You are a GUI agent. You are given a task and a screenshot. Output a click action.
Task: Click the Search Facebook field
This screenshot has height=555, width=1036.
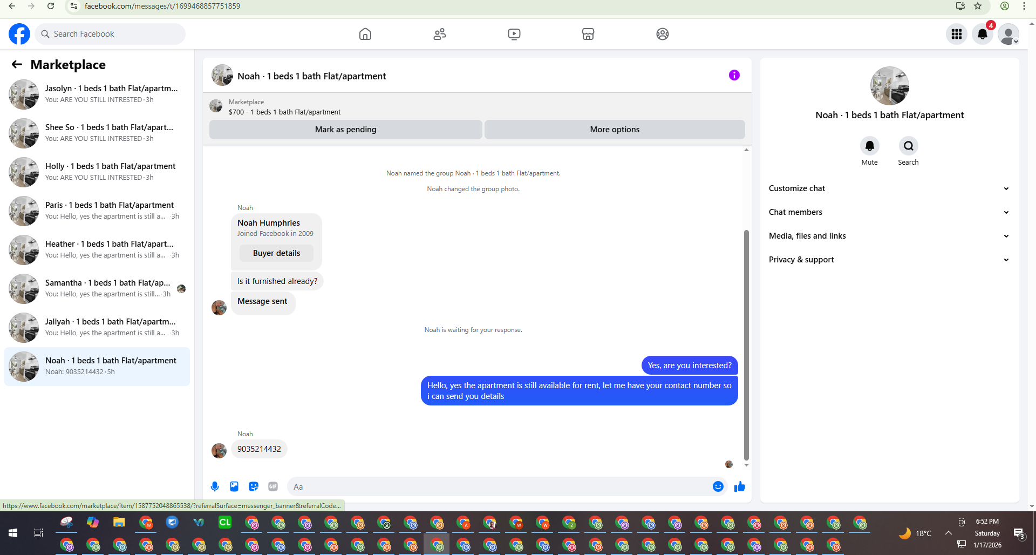110,34
